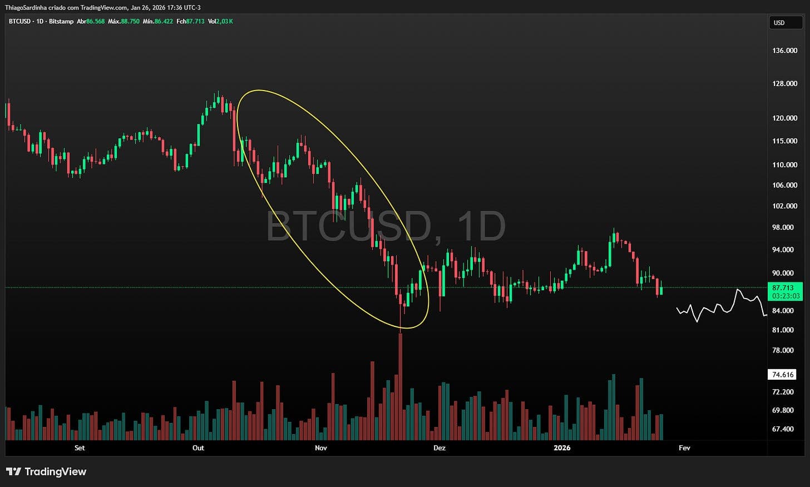Select the 2026 label on the time axis
This screenshot has height=487, width=810.
[x=562, y=448]
